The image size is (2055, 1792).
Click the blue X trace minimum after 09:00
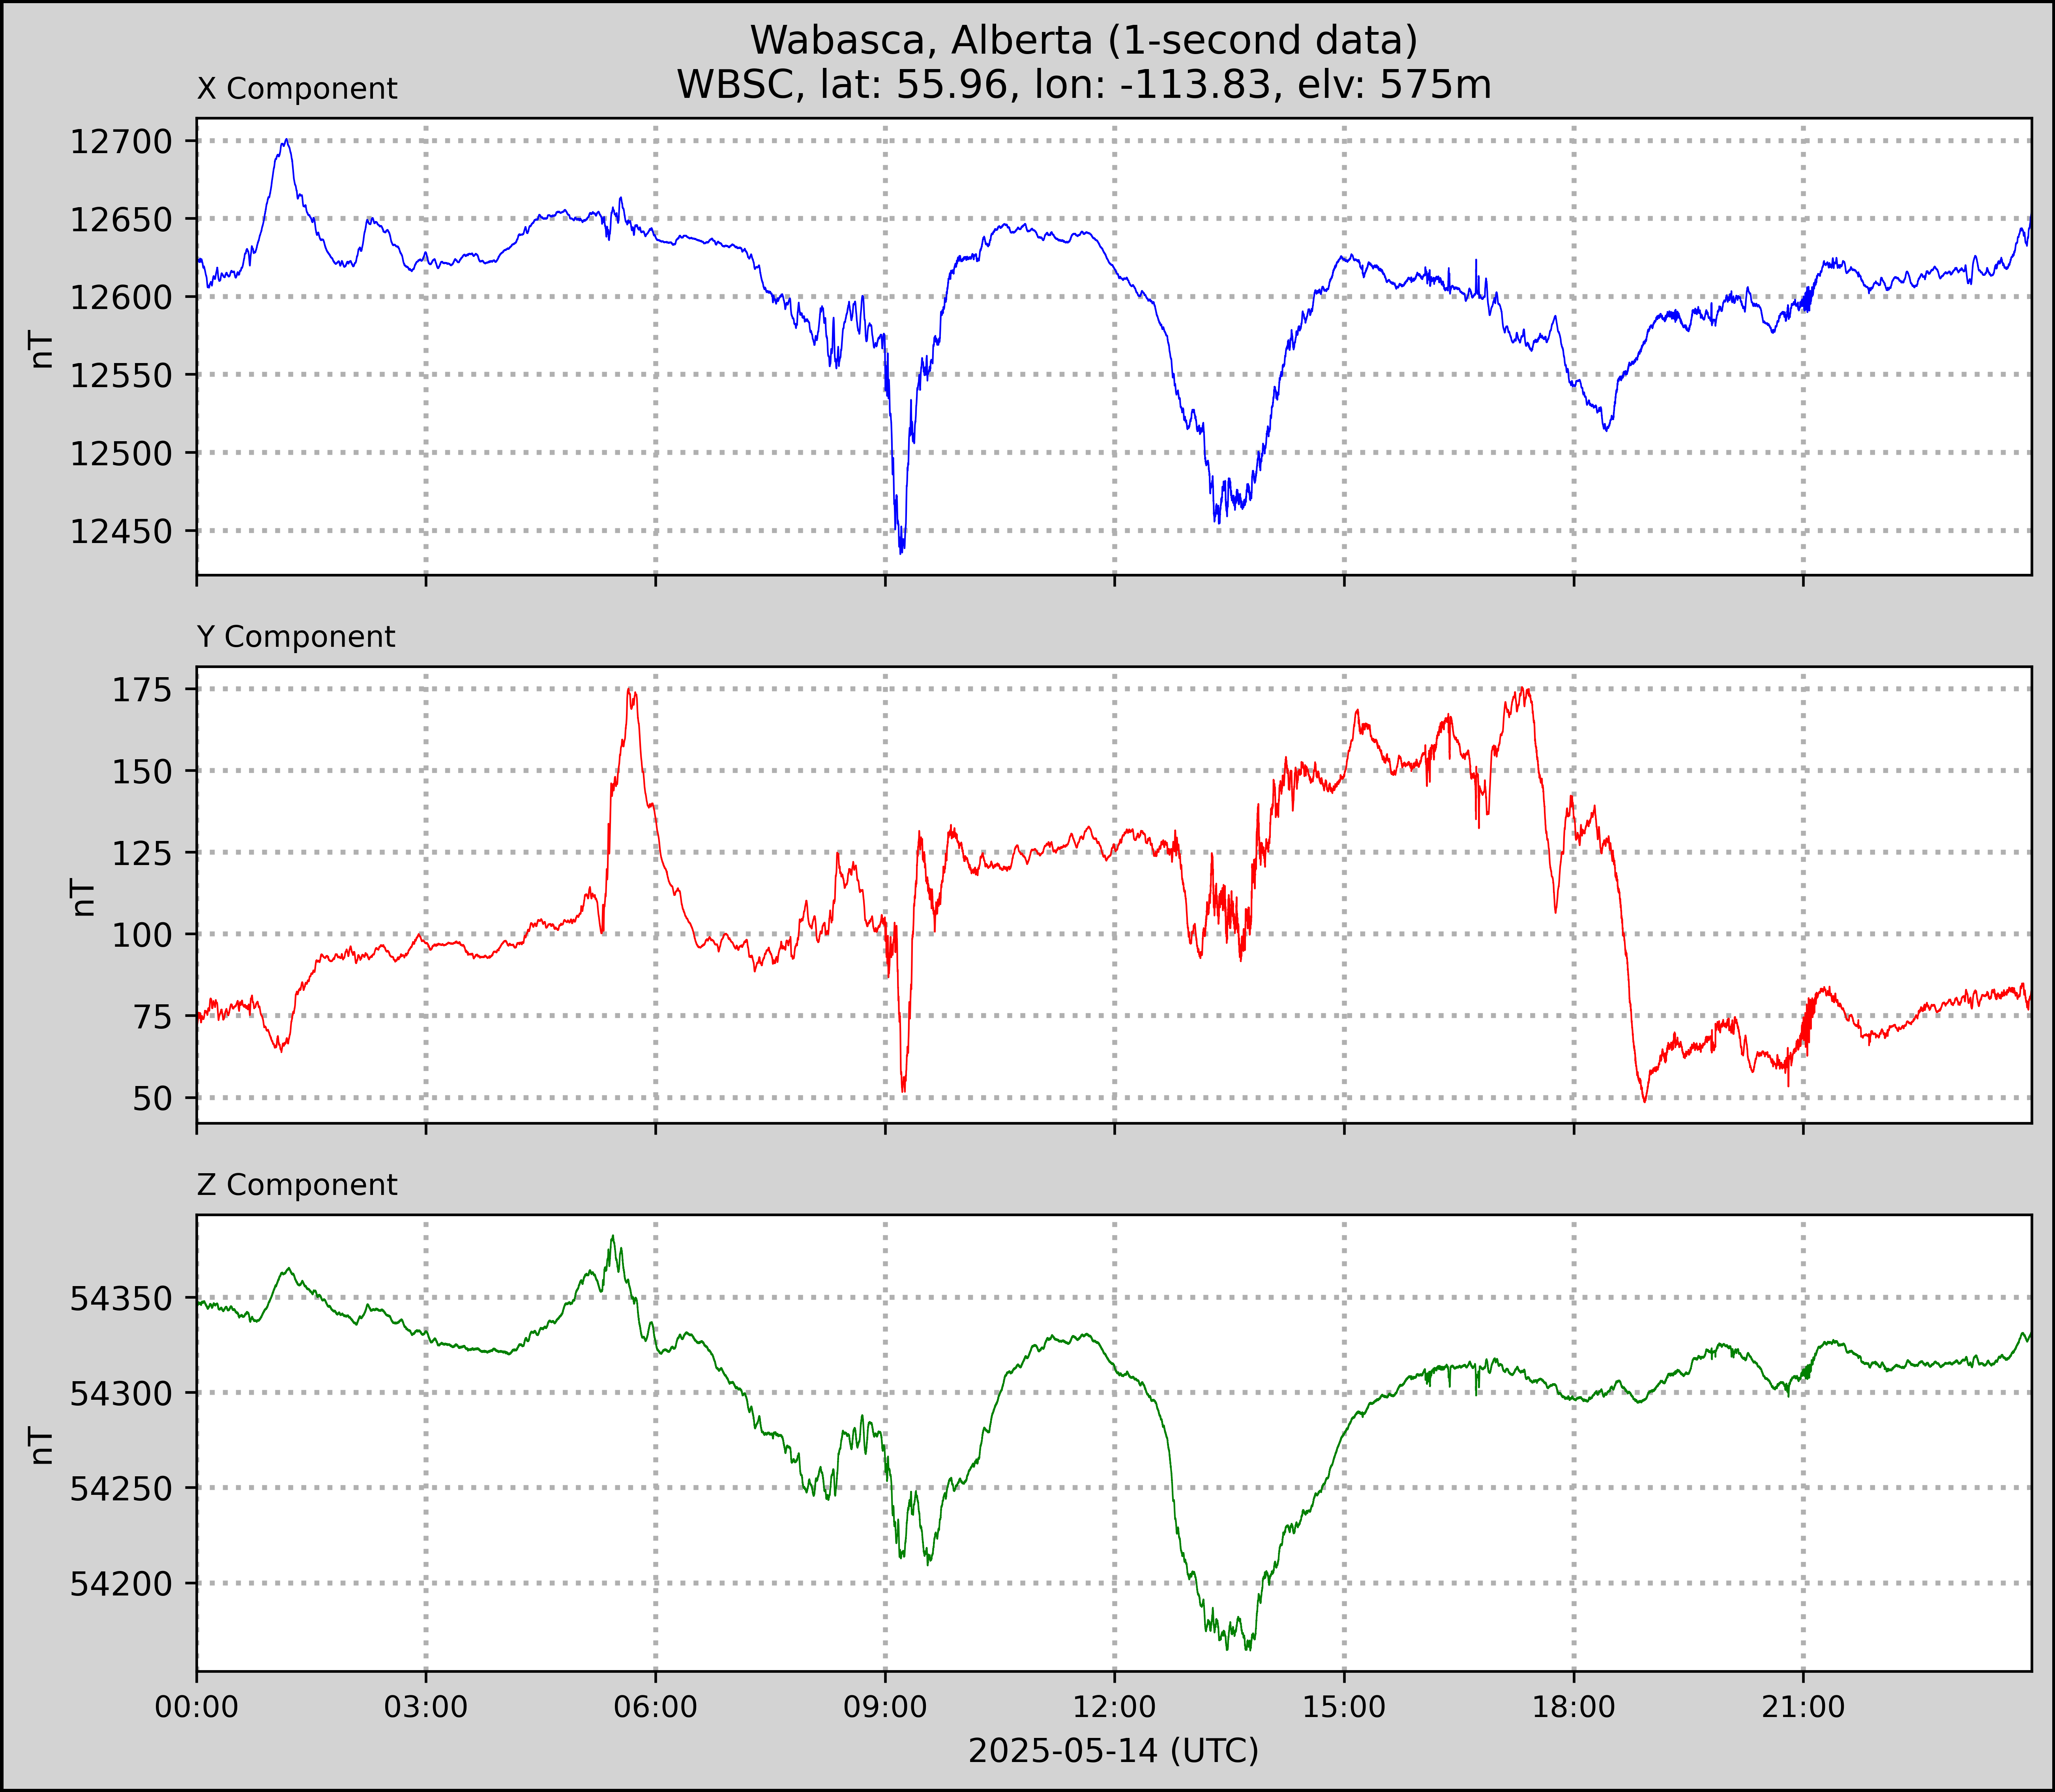click(902, 551)
